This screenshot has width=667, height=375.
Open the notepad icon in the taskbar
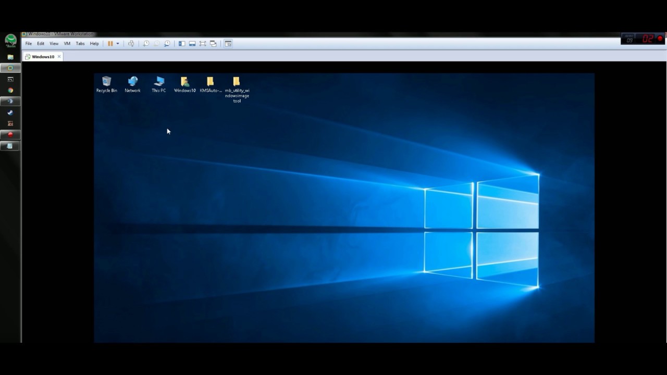[x=10, y=146]
